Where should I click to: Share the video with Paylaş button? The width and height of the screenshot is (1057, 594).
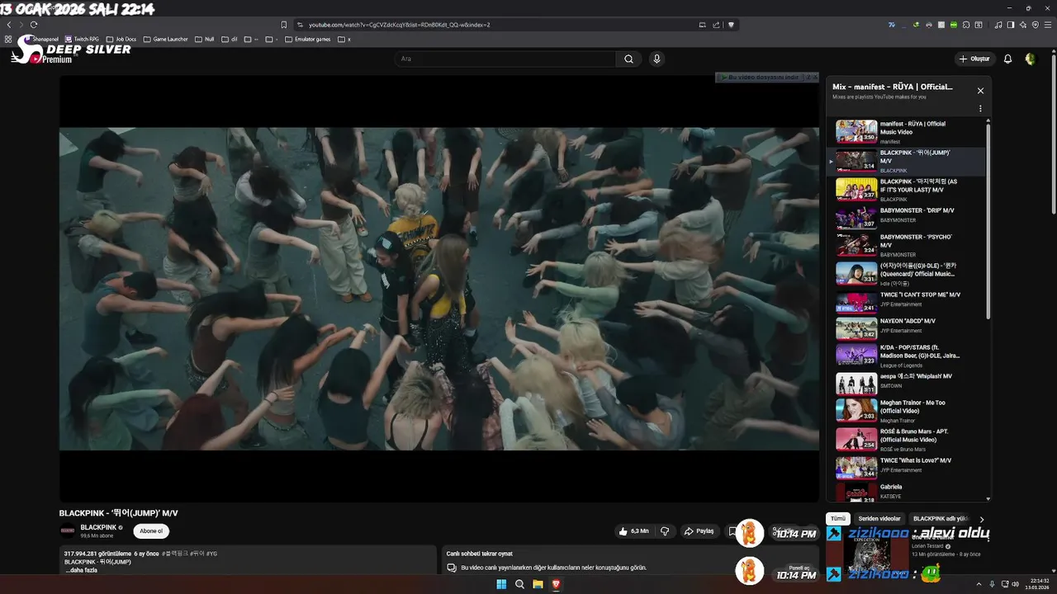tap(699, 531)
